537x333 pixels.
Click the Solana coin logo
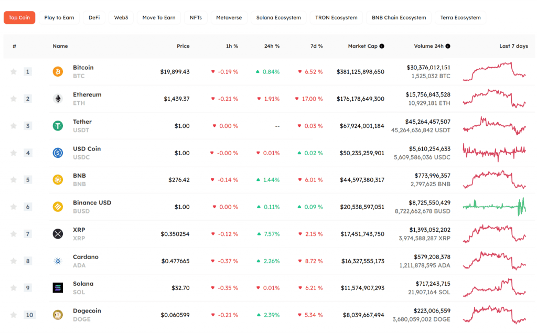coord(58,288)
